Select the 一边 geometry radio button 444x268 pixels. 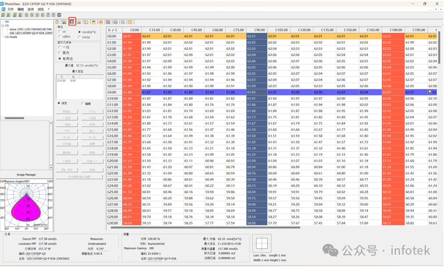[x=60, y=47]
